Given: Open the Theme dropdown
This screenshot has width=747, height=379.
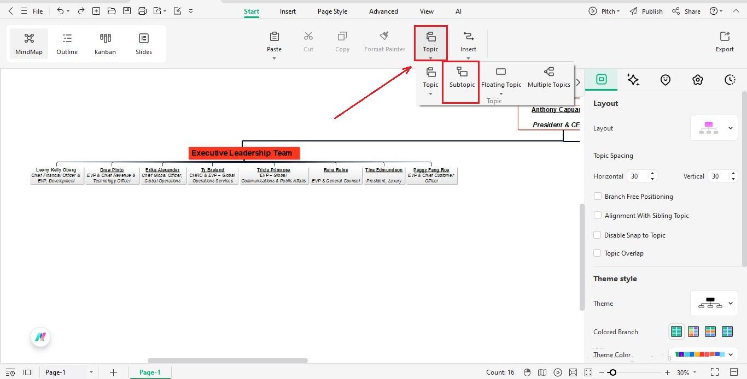Looking at the screenshot, I should click(x=714, y=303).
